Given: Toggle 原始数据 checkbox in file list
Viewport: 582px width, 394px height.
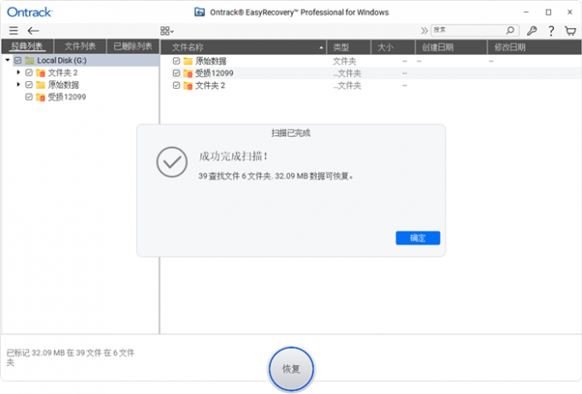Looking at the screenshot, I should pyautogui.click(x=176, y=61).
